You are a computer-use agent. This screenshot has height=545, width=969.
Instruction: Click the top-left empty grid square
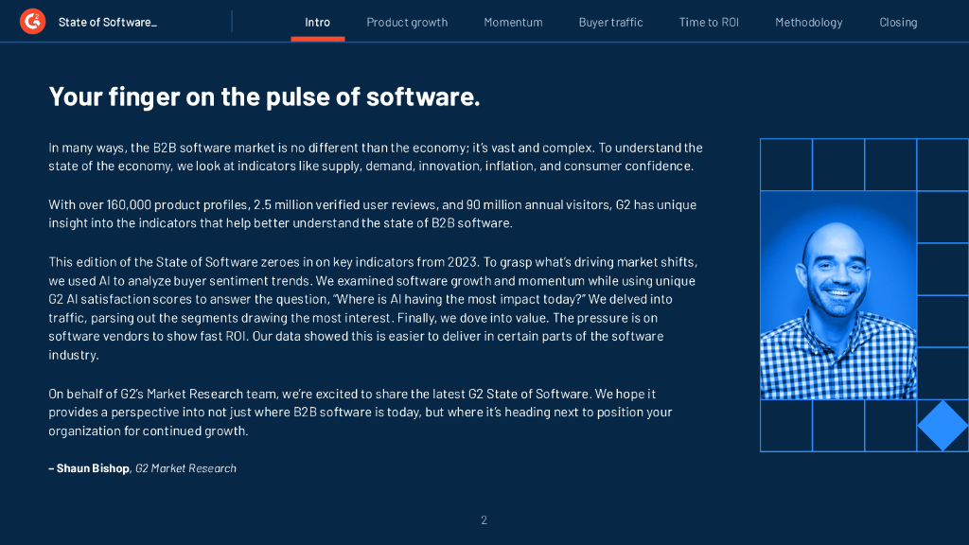click(x=785, y=165)
